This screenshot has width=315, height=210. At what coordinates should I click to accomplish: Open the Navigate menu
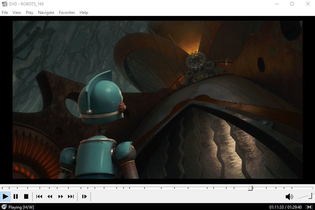pyautogui.click(x=46, y=13)
